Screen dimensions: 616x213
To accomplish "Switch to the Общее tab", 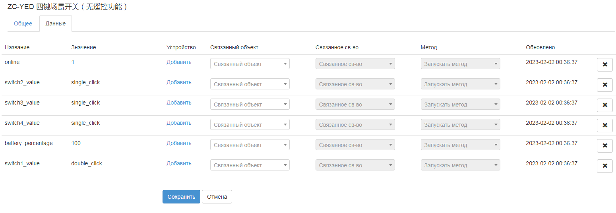I will click(x=23, y=23).
